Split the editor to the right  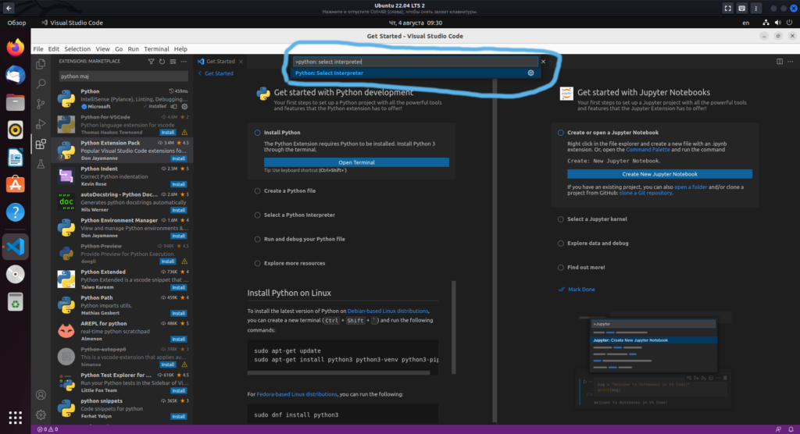click(780, 61)
